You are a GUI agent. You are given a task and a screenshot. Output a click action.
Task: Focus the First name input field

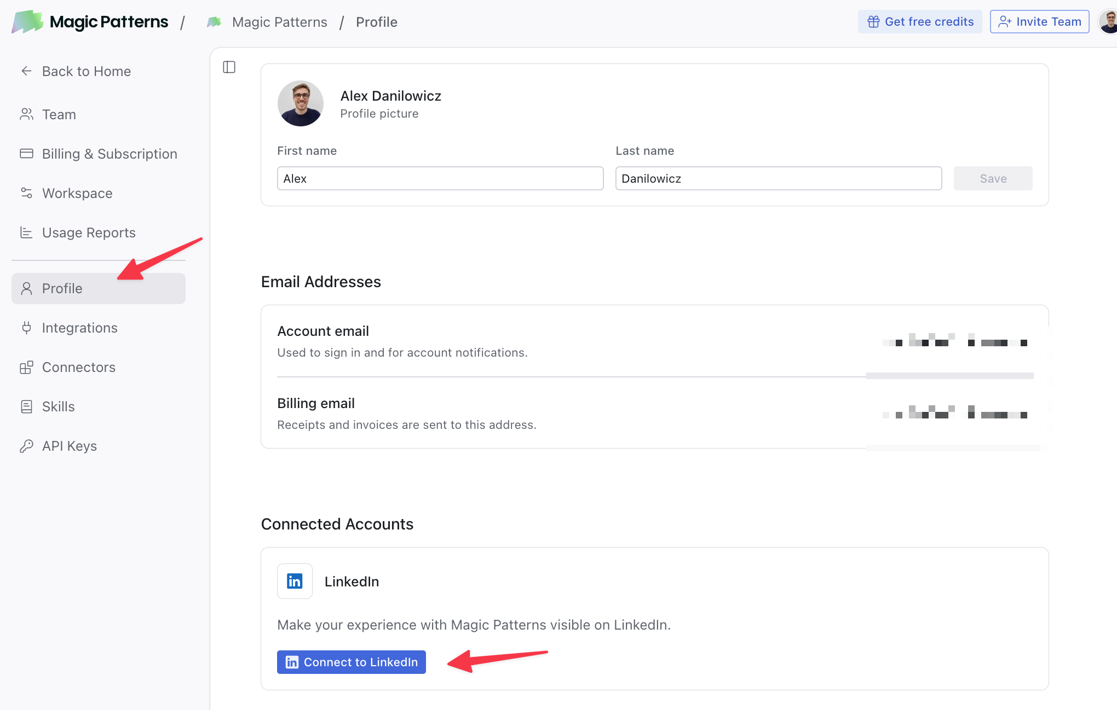(440, 178)
